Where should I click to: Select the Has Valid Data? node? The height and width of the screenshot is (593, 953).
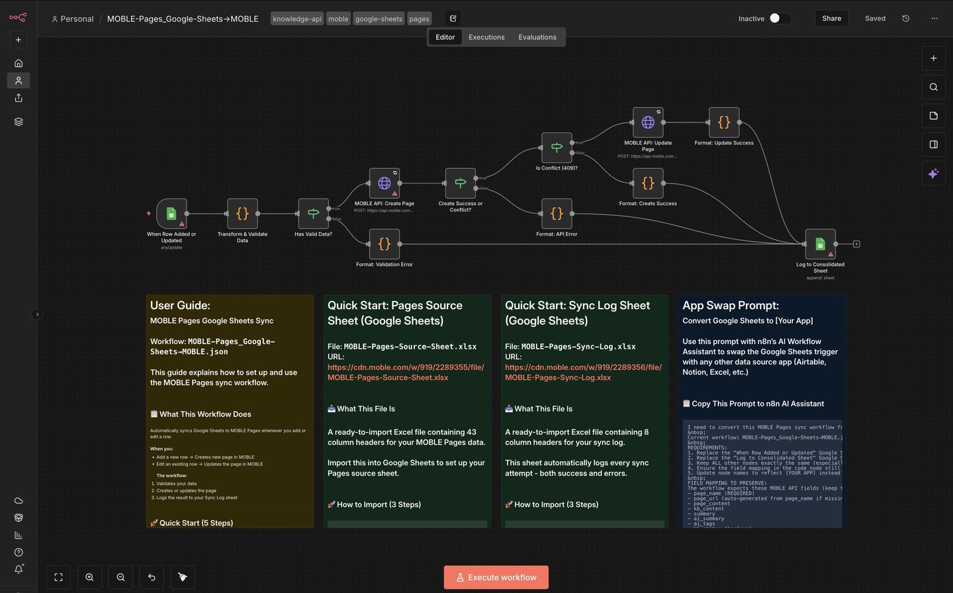(313, 214)
